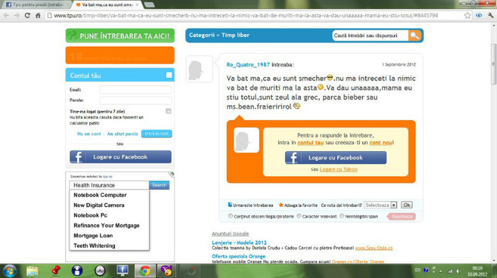Click the help icon in the system tray
This screenshot has height=278, width=497.
[x=426, y=270]
